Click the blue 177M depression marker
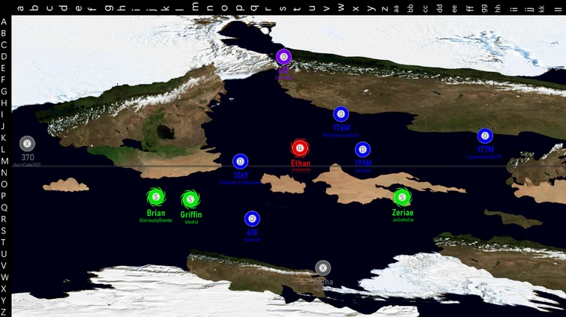Viewport: 566px width, 317px height. [485, 136]
